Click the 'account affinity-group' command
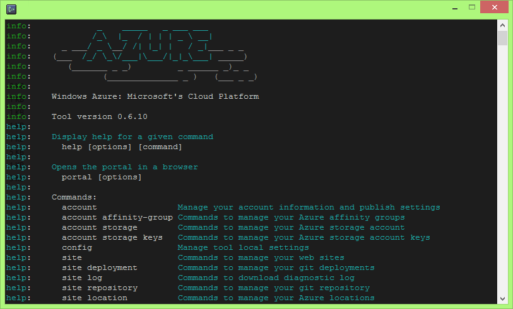Image resolution: width=513 pixels, height=309 pixels. coord(117,217)
